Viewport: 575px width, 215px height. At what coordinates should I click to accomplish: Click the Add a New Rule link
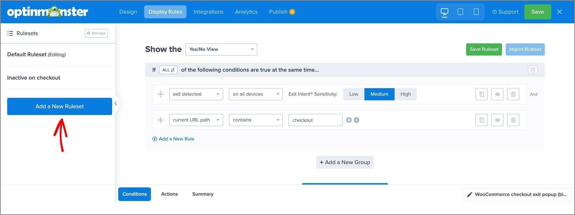[x=173, y=139]
